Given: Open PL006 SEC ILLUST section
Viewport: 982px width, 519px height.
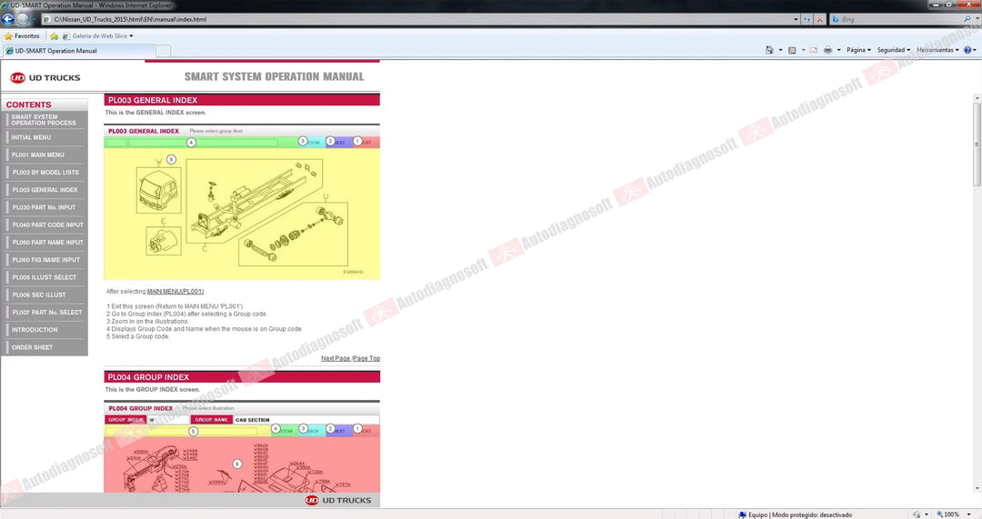Looking at the screenshot, I should click(x=45, y=294).
